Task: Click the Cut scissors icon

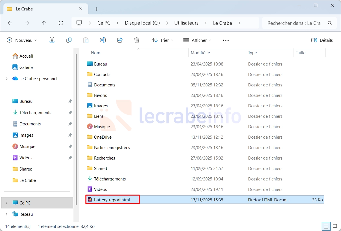Action: pyautogui.click(x=52, y=40)
